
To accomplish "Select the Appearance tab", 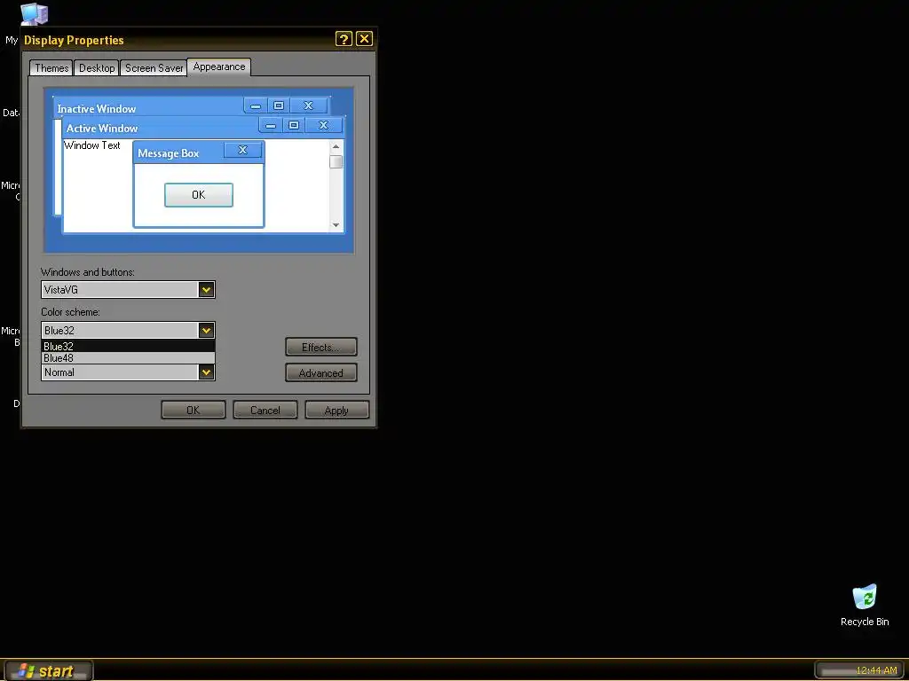I will (x=219, y=67).
